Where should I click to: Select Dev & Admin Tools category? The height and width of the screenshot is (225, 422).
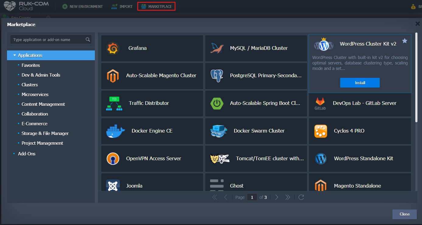coord(41,75)
